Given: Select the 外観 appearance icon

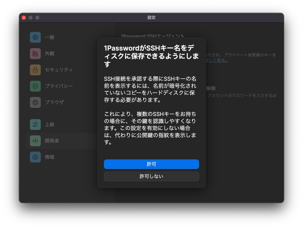Looking at the screenshot, I should 35,54.
